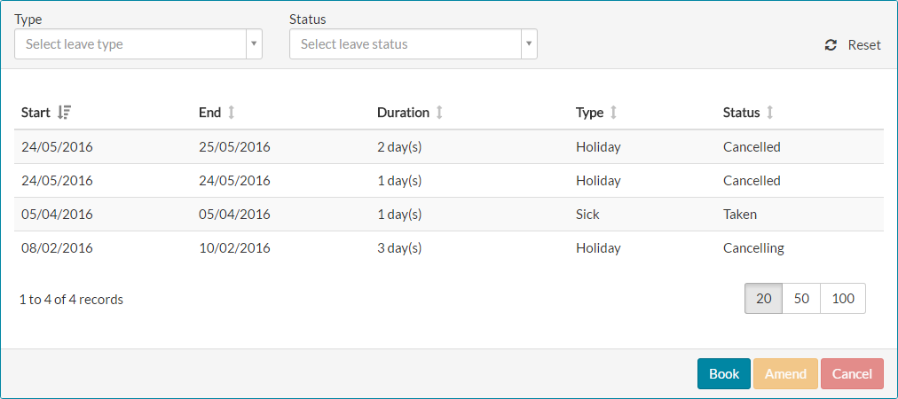Sort records using Duration sort icon

point(439,113)
